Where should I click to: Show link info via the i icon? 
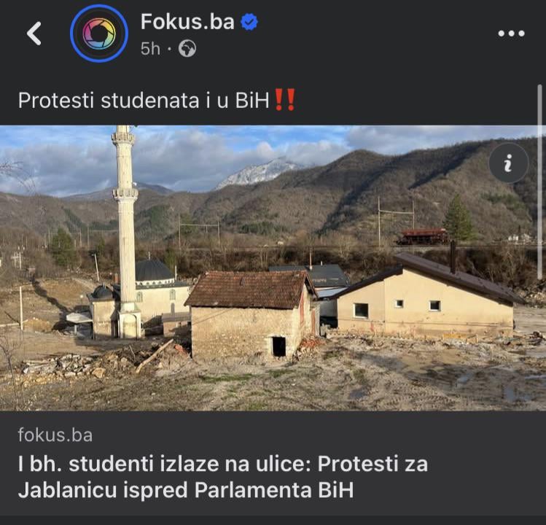[x=508, y=163]
